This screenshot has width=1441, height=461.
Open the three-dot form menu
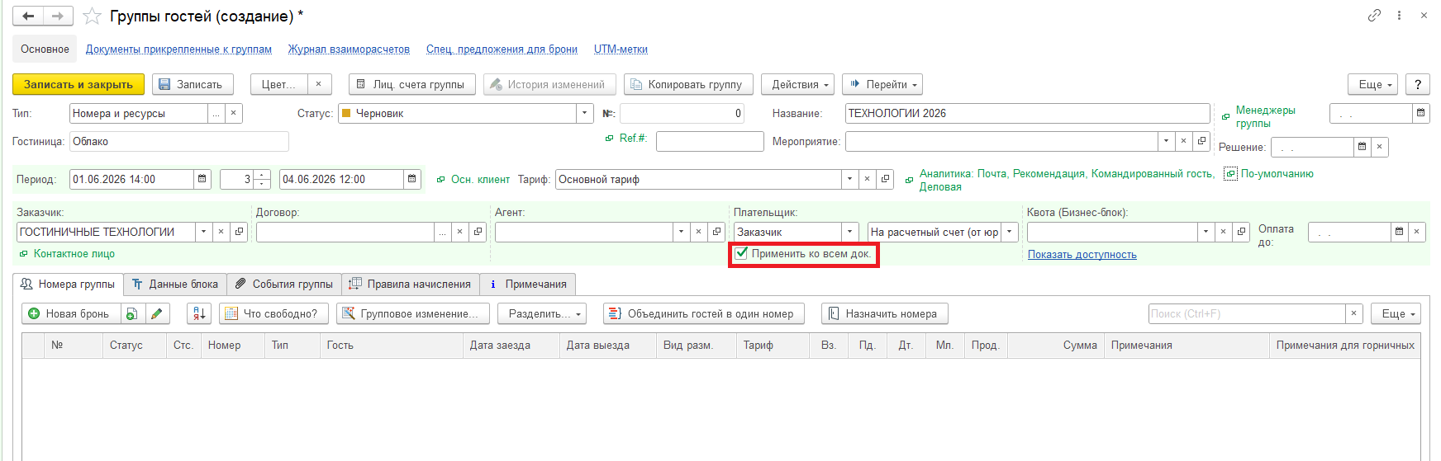click(x=1399, y=15)
